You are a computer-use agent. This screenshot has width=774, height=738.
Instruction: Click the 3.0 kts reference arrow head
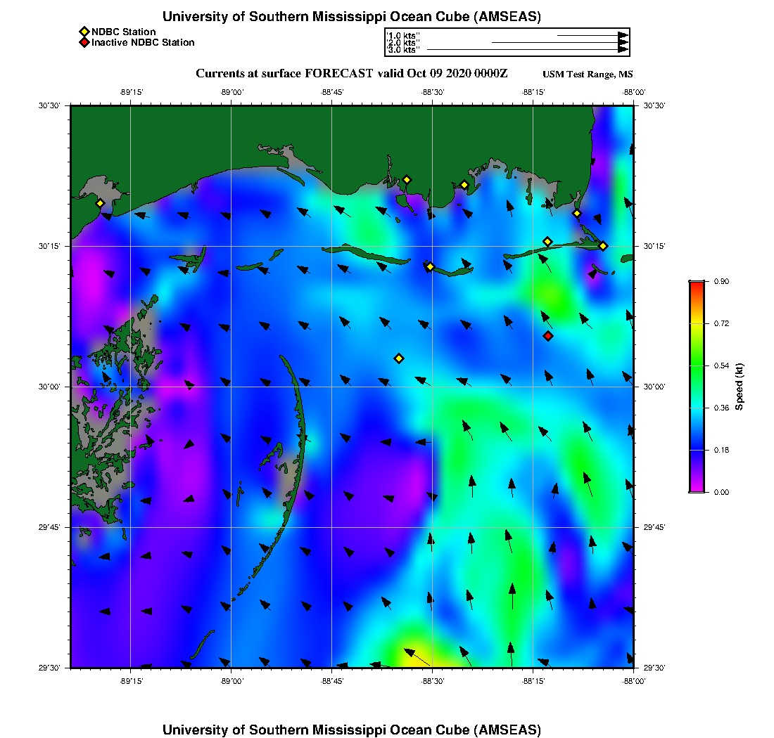623,50
